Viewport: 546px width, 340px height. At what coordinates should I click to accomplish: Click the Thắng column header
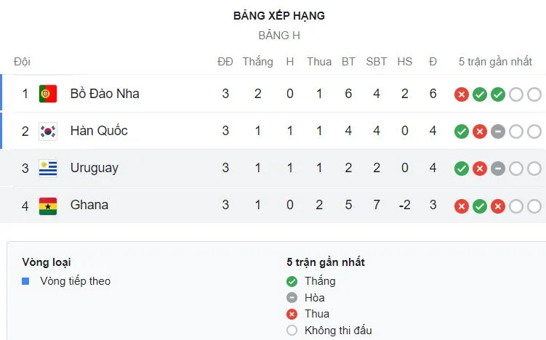[x=257, y=62]
